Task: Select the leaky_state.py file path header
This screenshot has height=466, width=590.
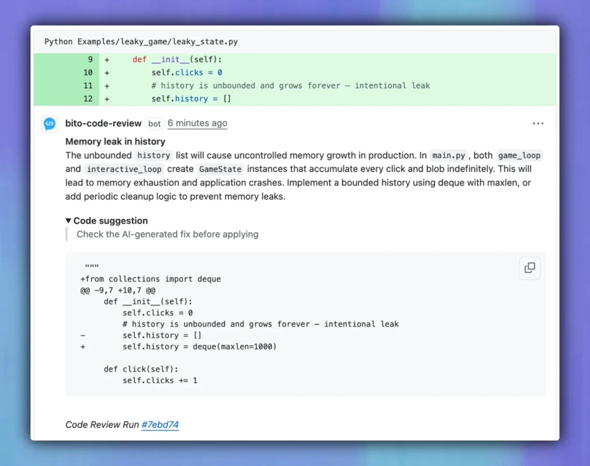Action: (143, 41)
